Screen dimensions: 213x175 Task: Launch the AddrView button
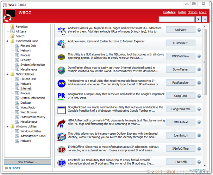tap(181, 30)
